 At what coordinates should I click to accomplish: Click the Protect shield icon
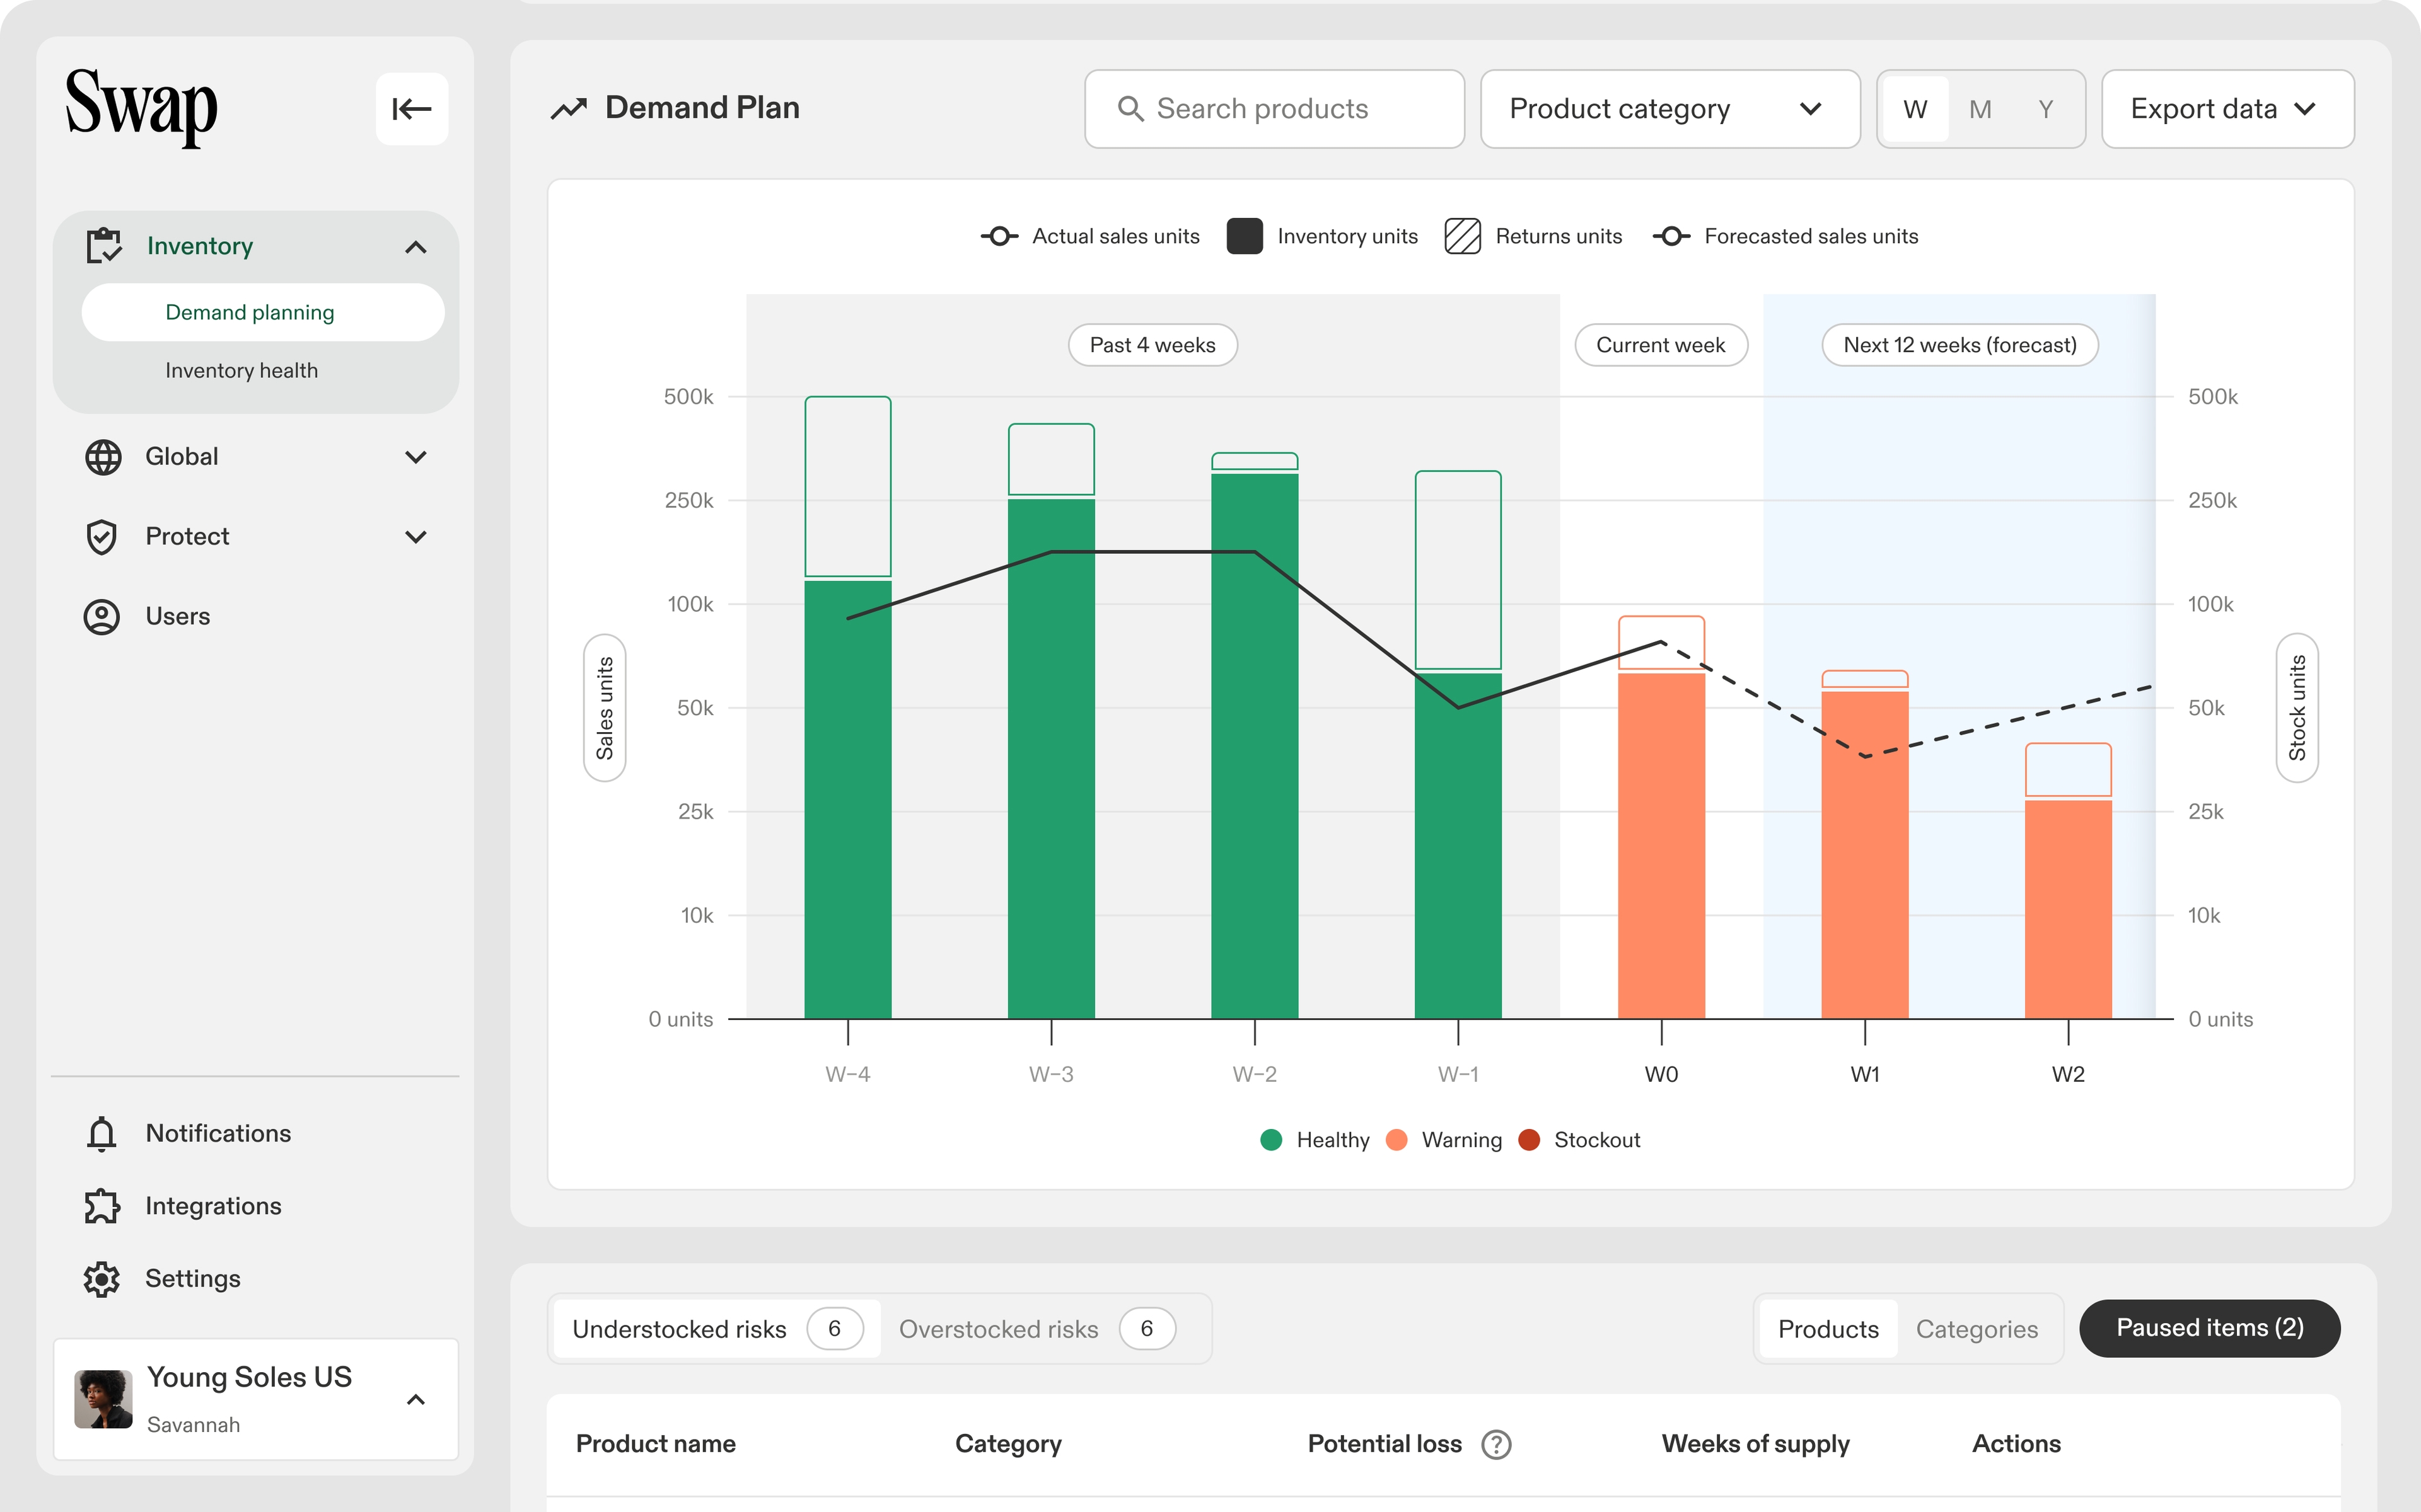point(102,537)
